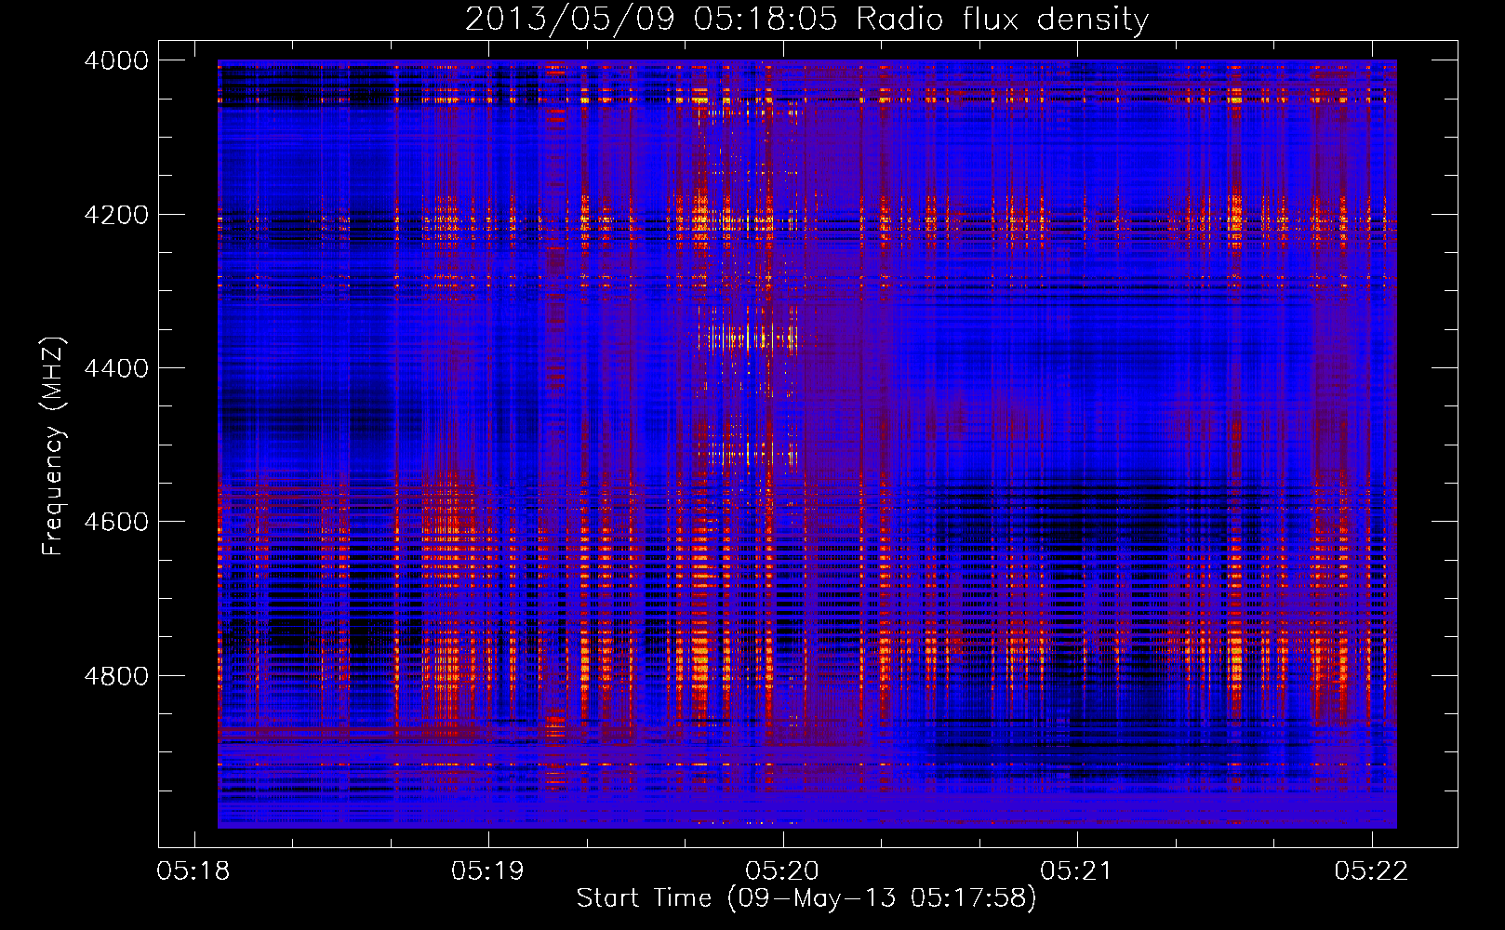This screenshot has width=1505, height=930.
Task: Select the 4000 frequency axis label
Action: click(116, 60)
